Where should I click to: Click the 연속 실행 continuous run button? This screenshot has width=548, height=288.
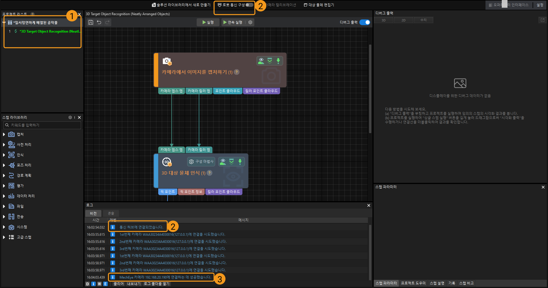(233, 22)
